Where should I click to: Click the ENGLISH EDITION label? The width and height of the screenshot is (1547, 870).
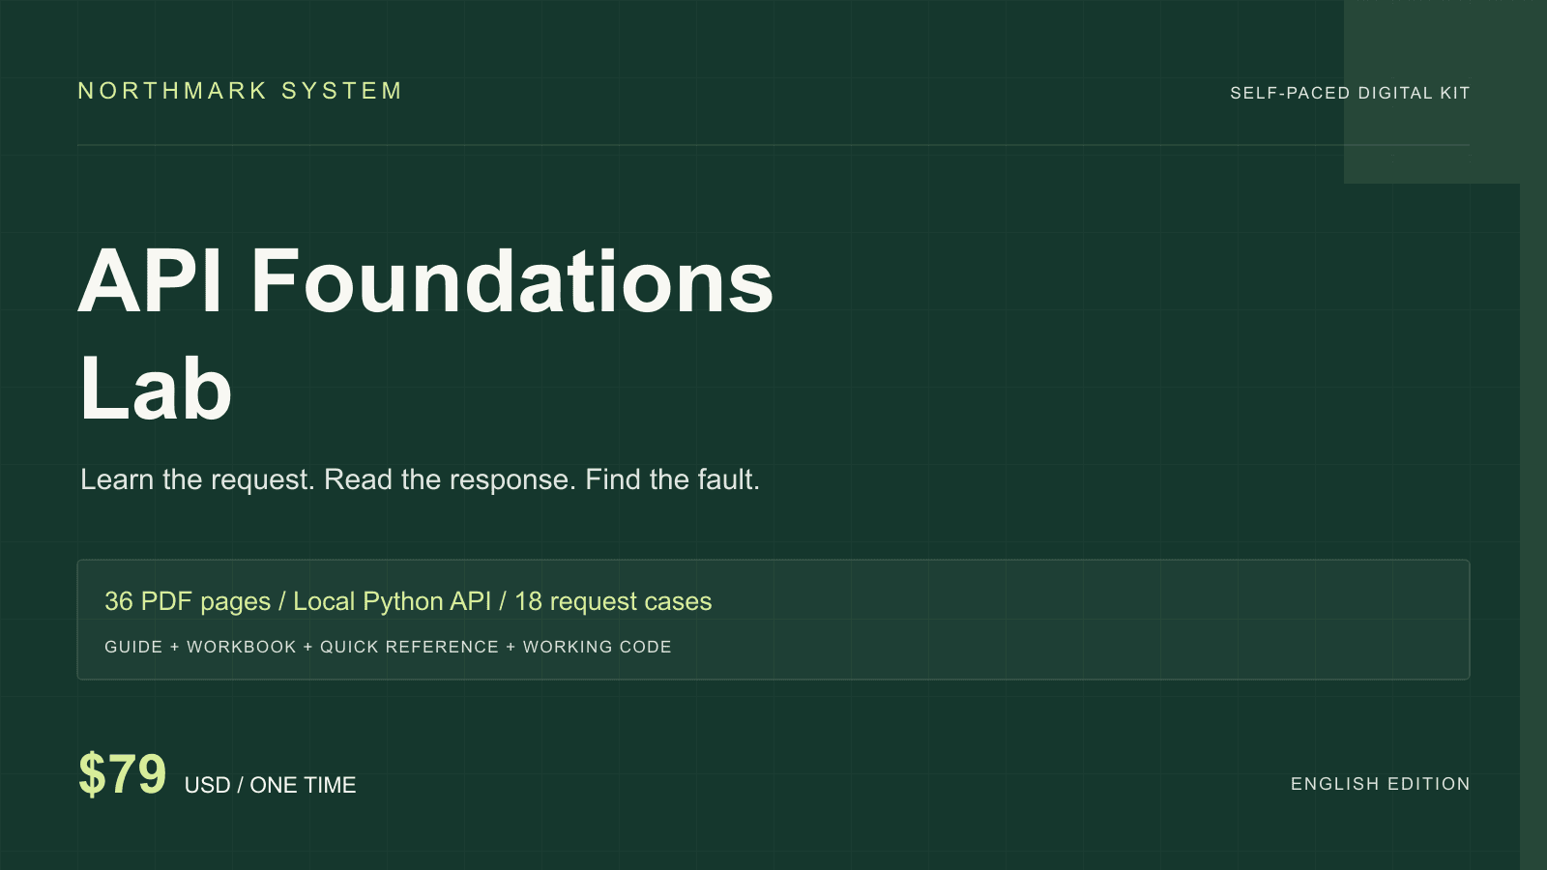coord(1380,784)
